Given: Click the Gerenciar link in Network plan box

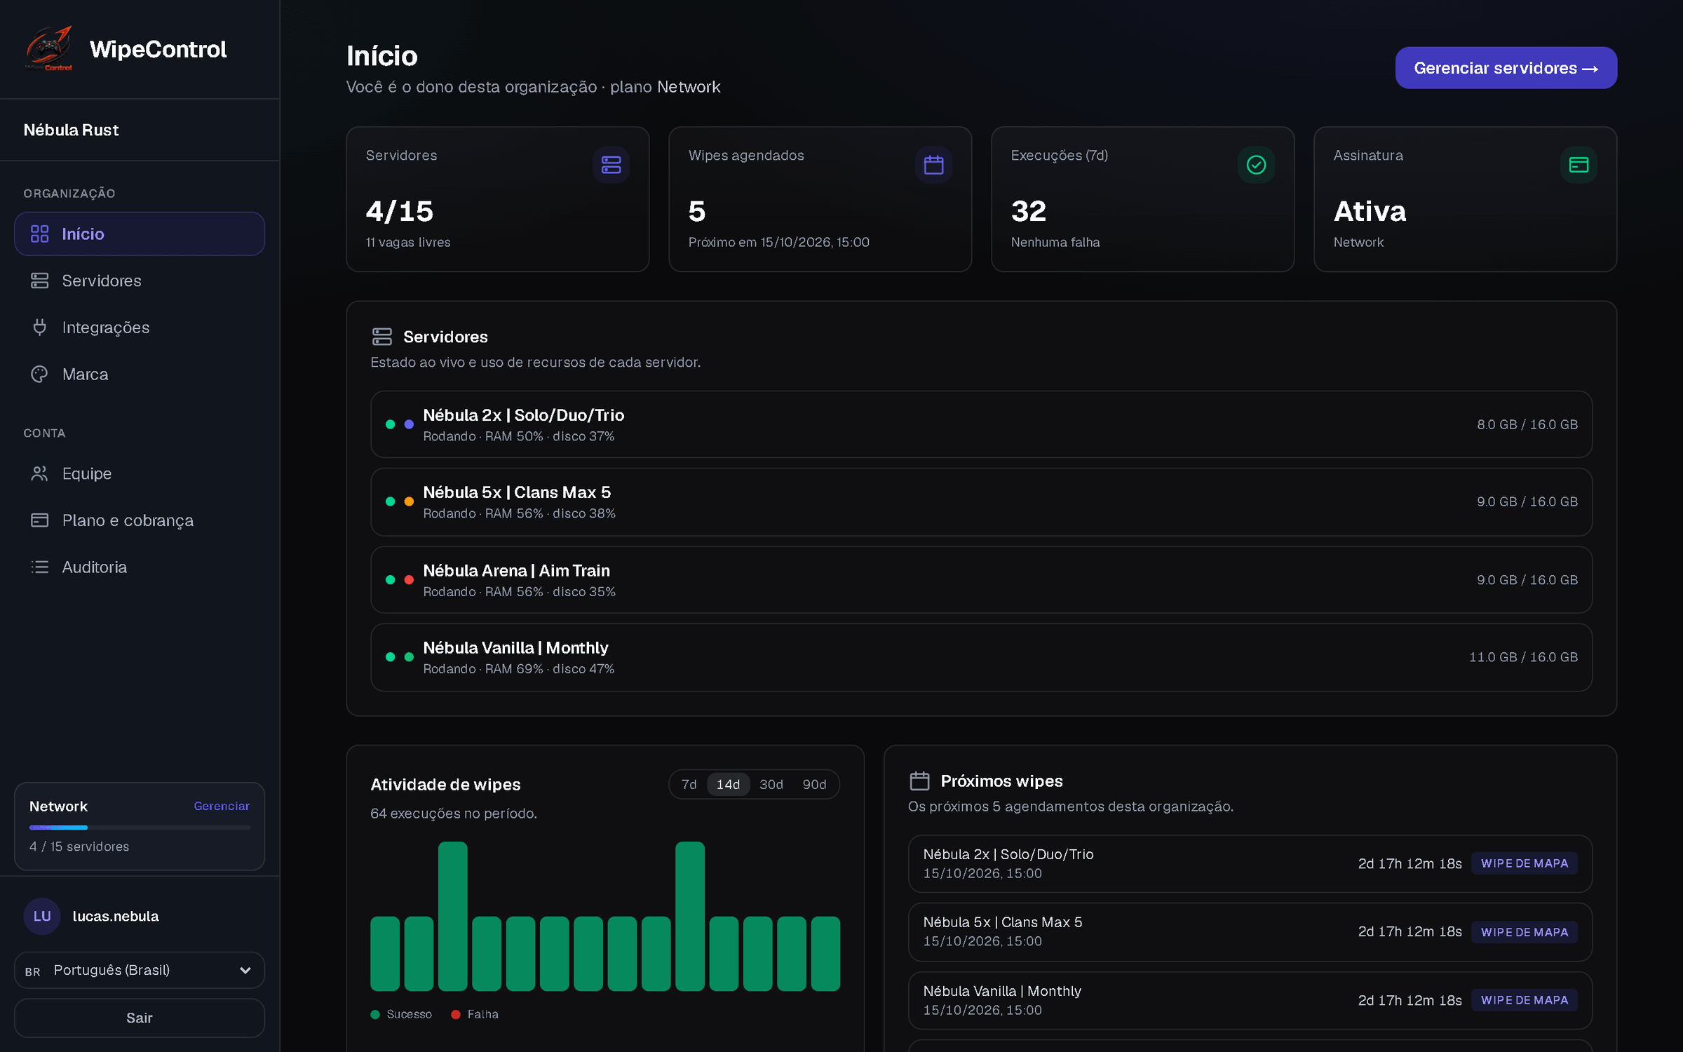Looking at the screenshot, I should [222, 807].
